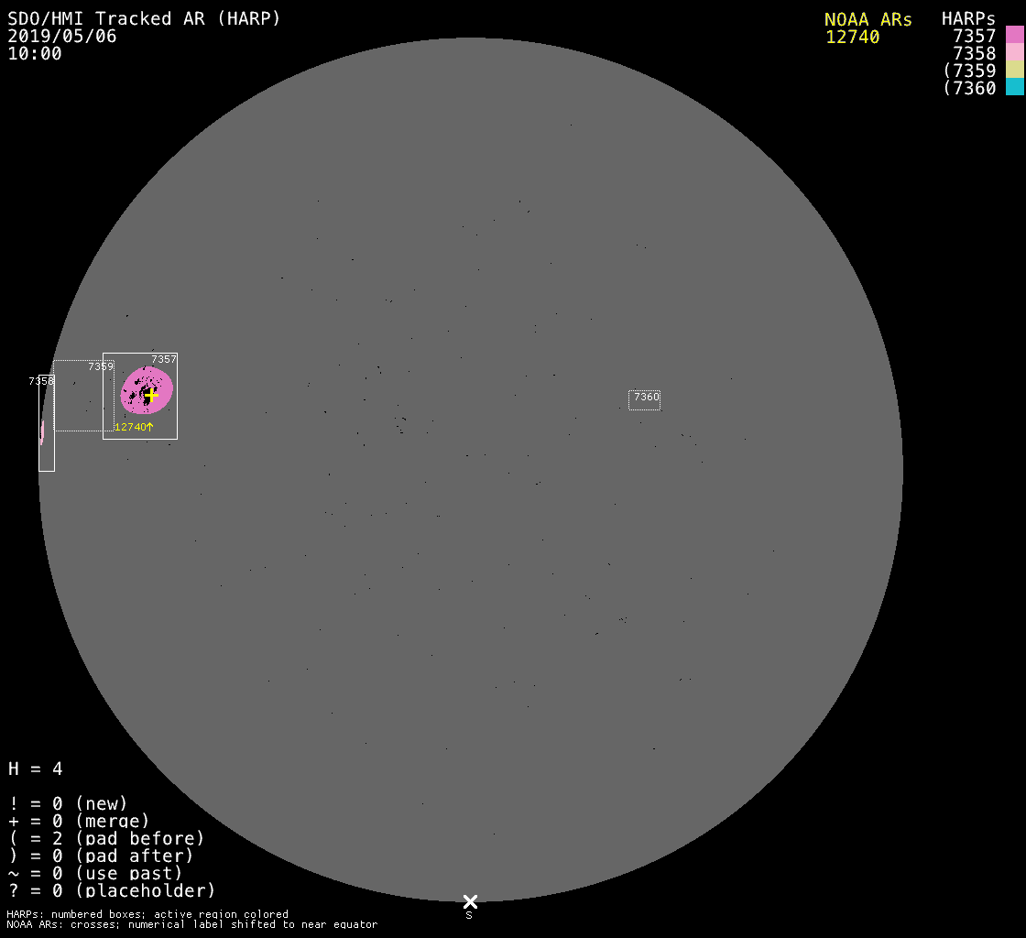
Task: Pick the cyan swatch for HARP 7360
Action: (1014, 87)
